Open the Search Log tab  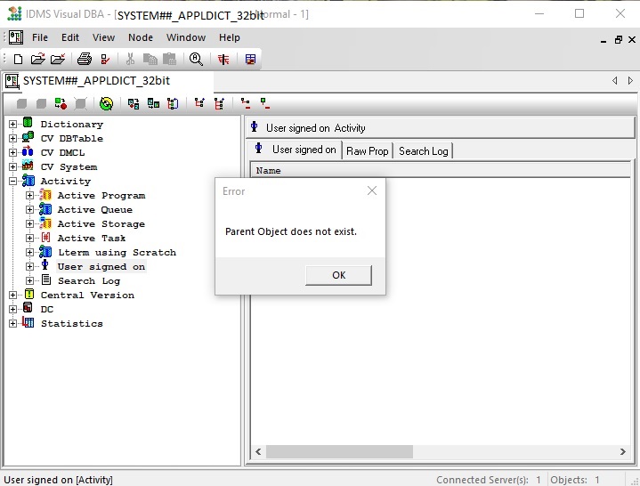[x=423, y=151]
